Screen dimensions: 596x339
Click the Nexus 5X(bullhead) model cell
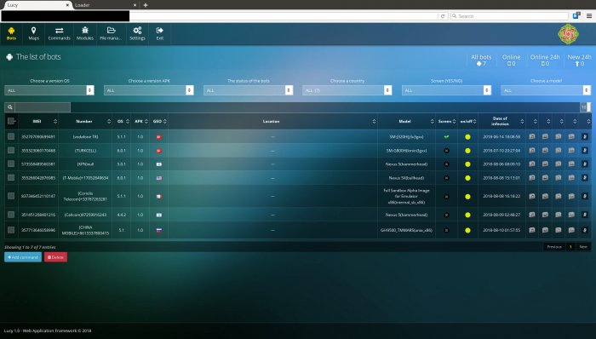point(406,178)
